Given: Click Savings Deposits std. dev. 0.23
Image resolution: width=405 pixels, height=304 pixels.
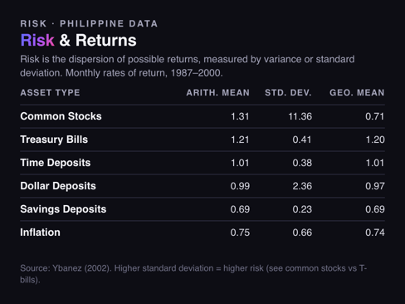Looking at the screenshot, I should click(x=302, y=209).
